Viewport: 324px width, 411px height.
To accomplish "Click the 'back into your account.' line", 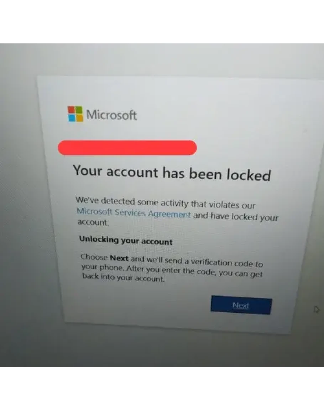I will click(123, 277).
